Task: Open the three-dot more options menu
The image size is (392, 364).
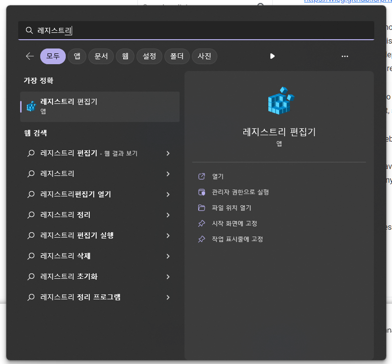Action: click(x=345, y=56)
